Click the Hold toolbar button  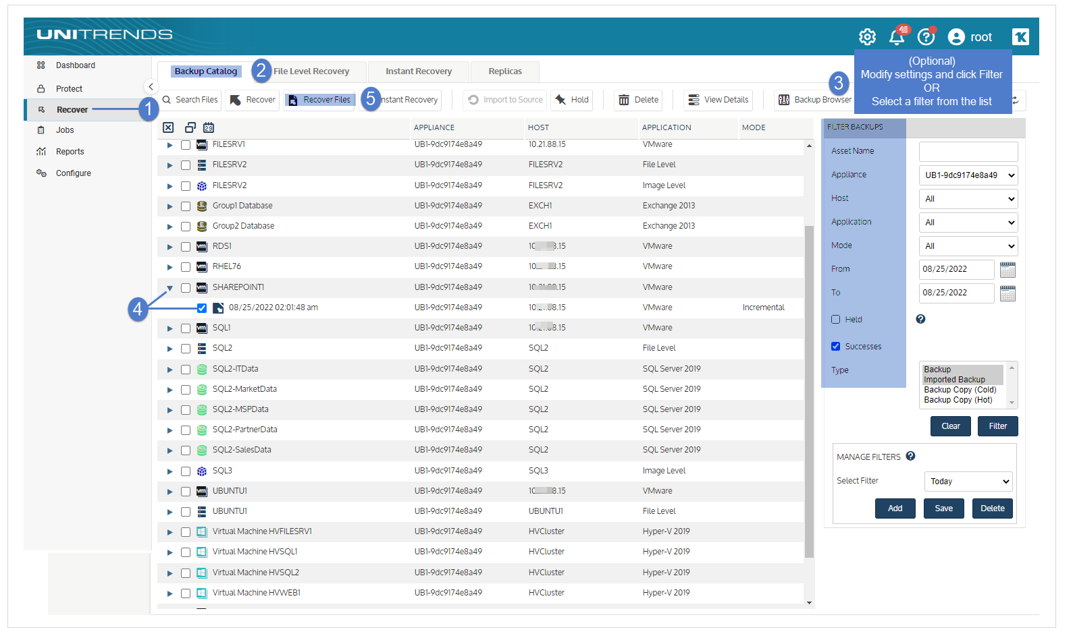pyautogui.click(x=572, y=100)
